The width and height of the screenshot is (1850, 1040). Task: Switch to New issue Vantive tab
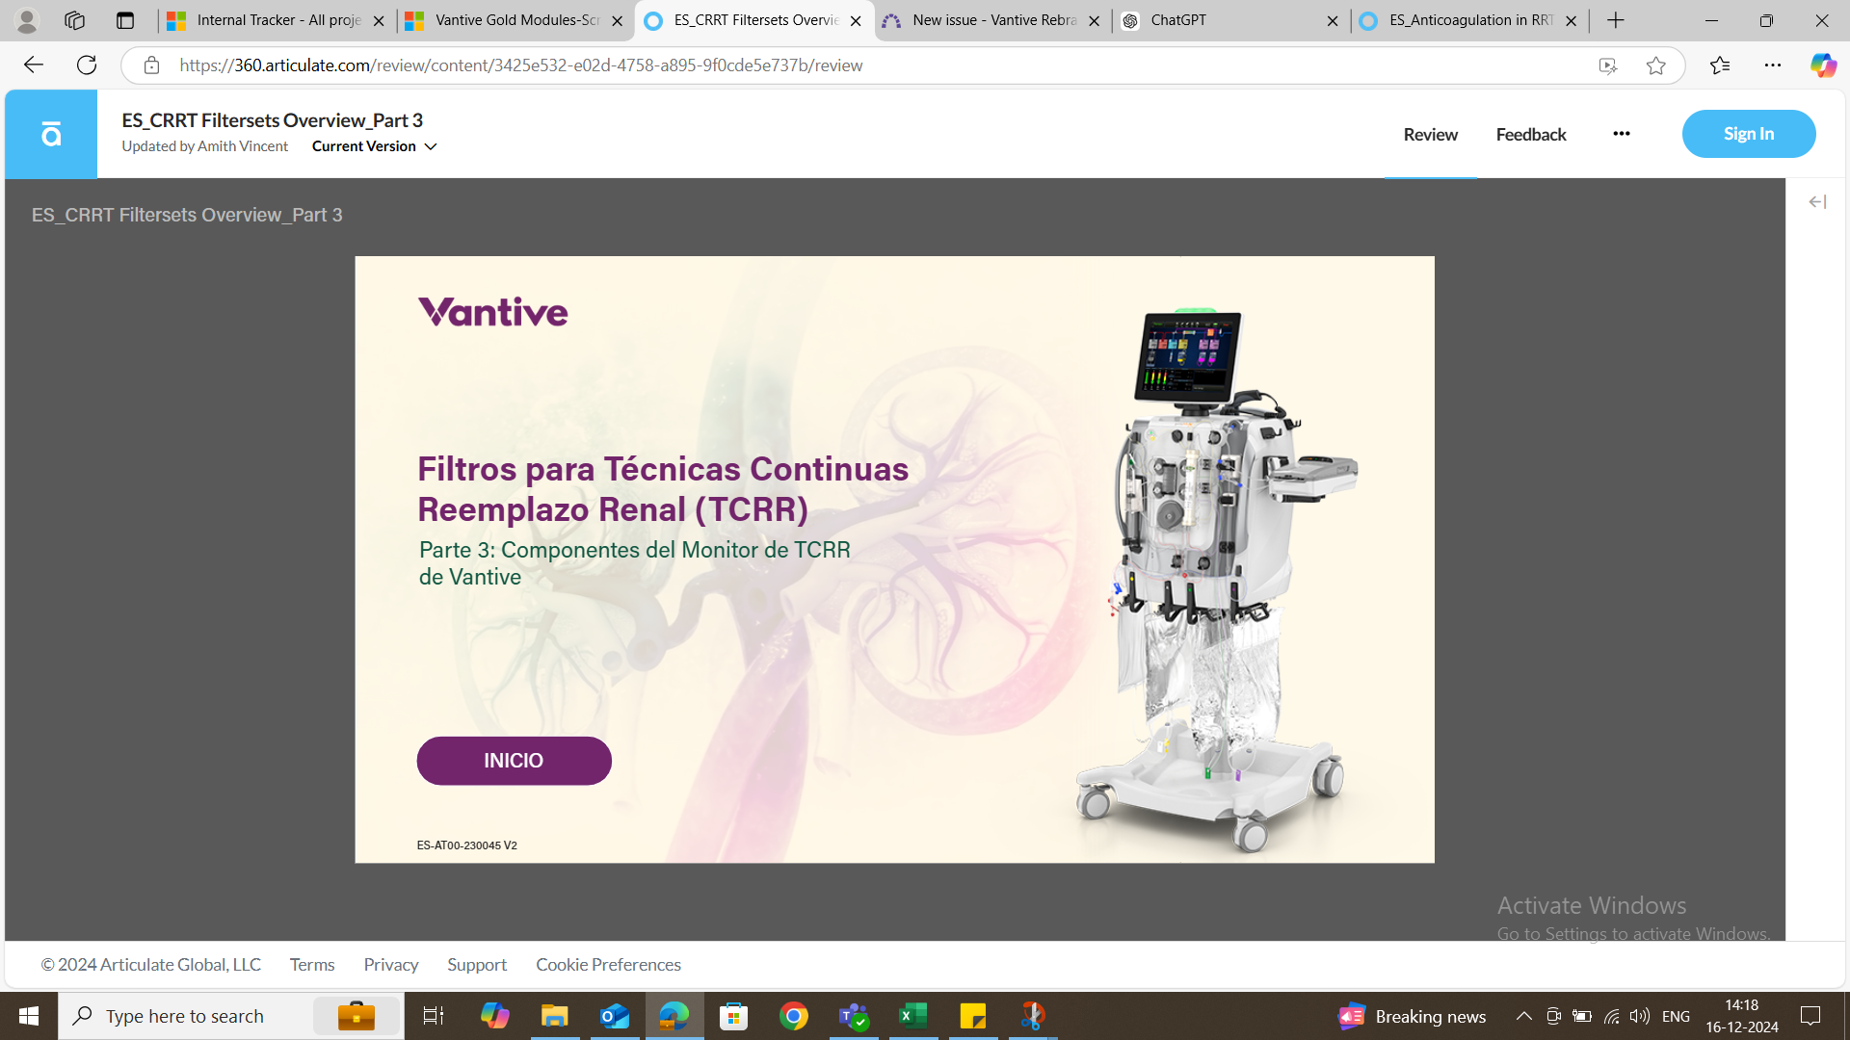(992, 20)
